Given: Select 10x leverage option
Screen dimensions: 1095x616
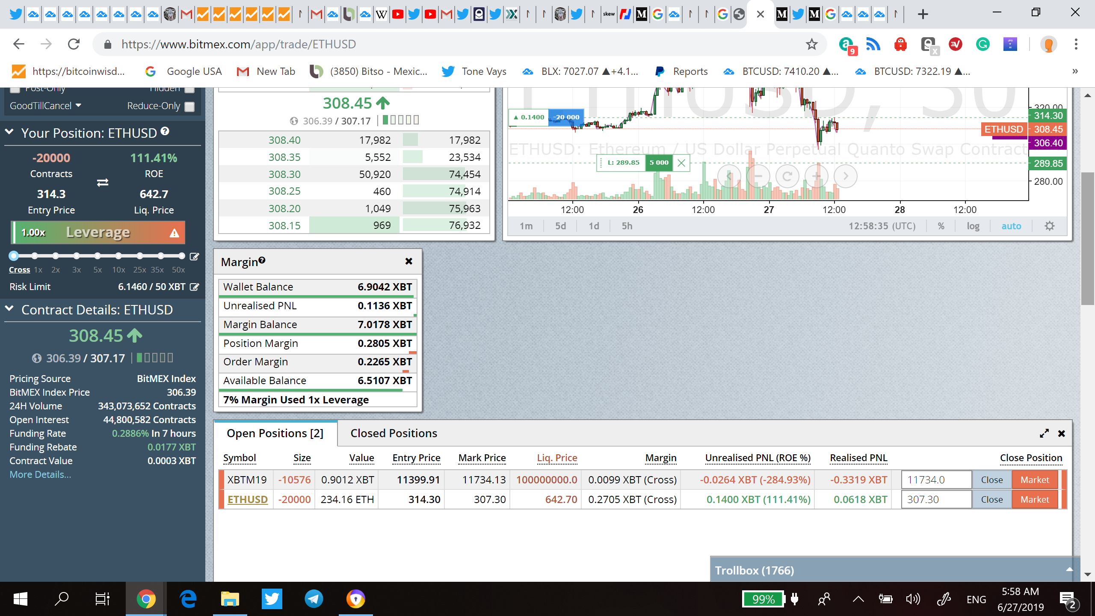Looking at the screenshot, I should tap(118, 270).
